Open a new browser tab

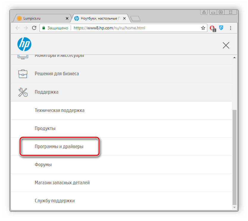coord(135,18)
